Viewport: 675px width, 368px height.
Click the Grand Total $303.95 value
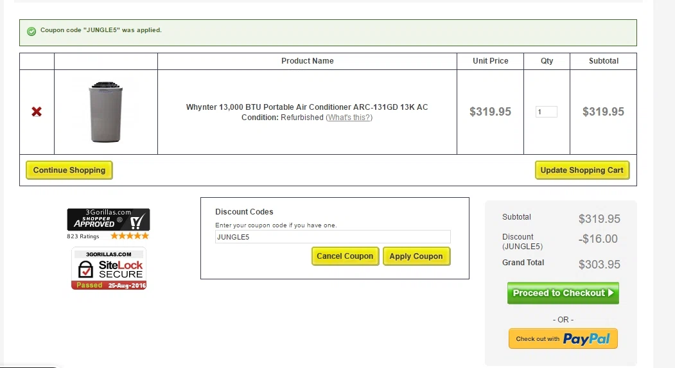599,264
